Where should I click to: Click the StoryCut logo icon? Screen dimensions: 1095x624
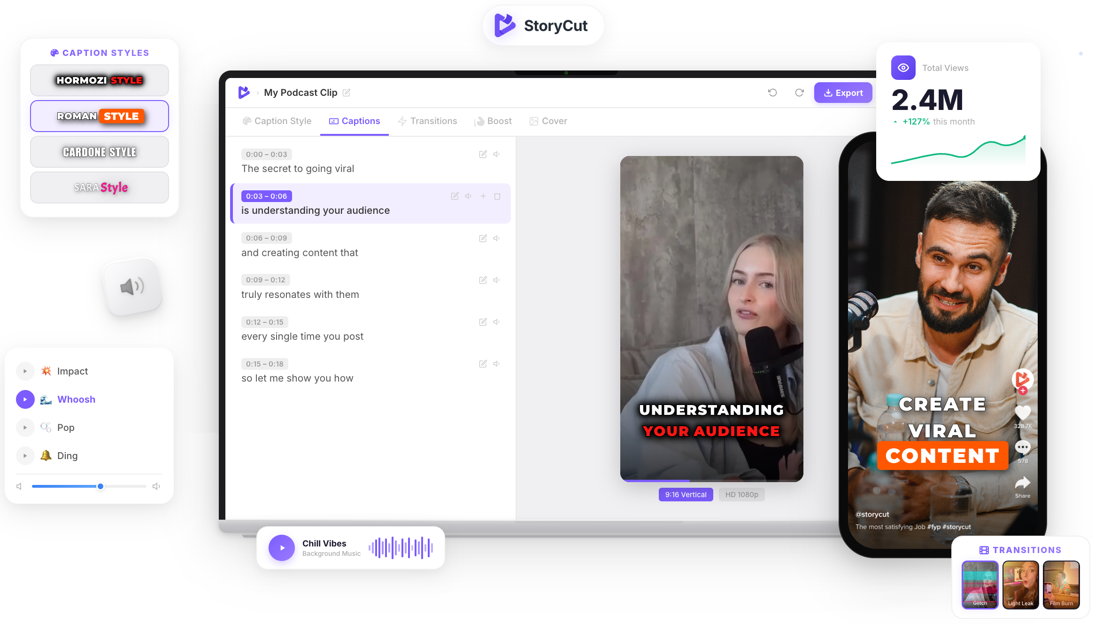pos(504,26)
